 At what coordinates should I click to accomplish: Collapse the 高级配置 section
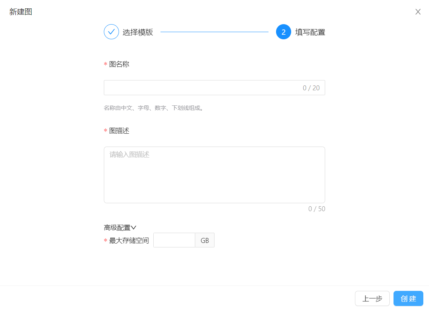(x=120, y=227)
